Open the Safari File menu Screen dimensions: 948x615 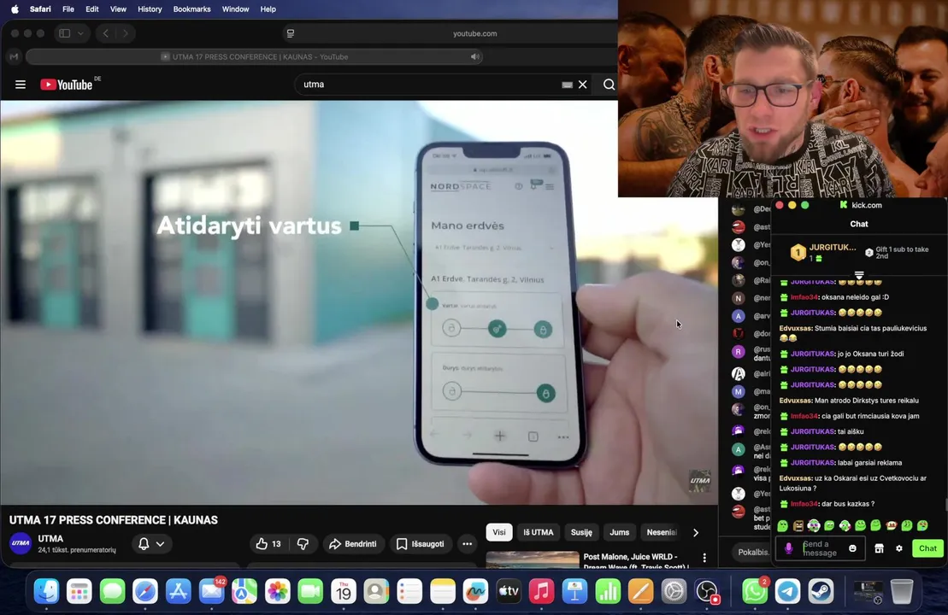68,9
